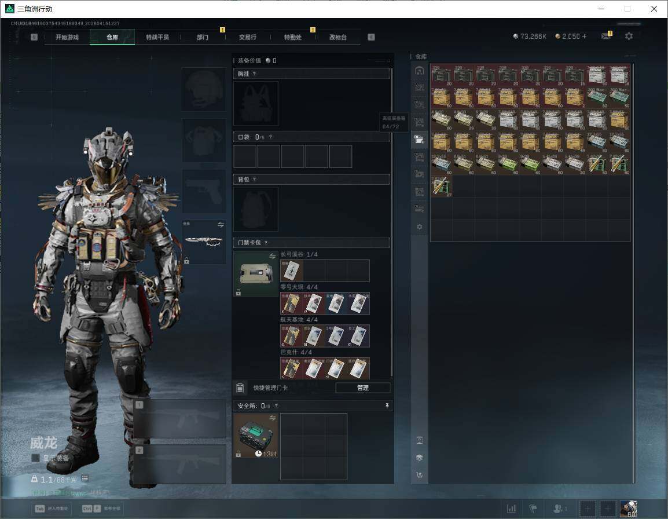The image size is (668, 519).
Task: Open the 特战干员 tab
Action: coord(157,37)
